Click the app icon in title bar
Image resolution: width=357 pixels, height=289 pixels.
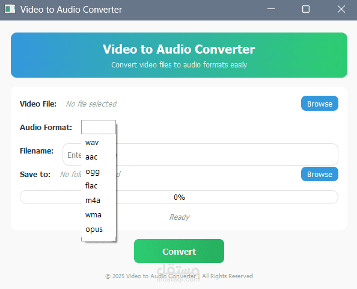(x=10, y=10)
